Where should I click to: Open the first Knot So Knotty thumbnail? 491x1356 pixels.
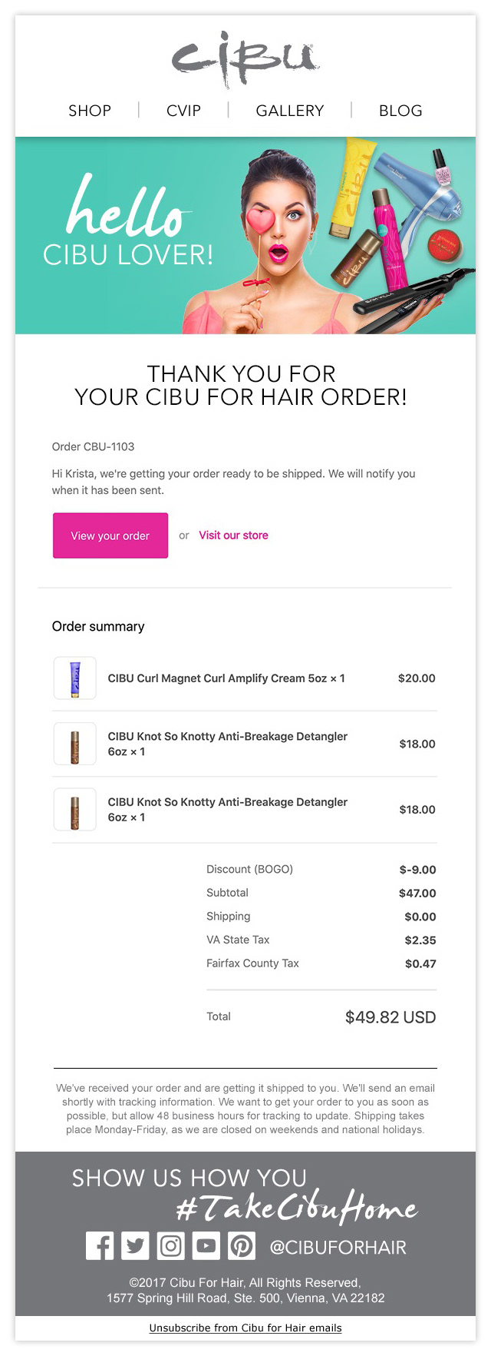(x=75, y=744)
